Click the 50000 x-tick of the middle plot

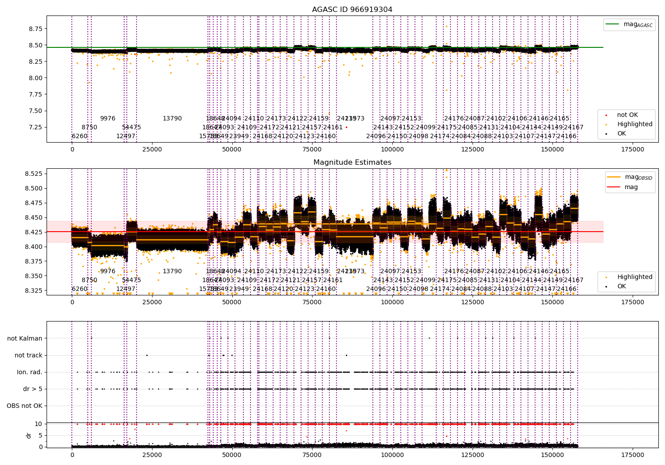click(232, 302)
